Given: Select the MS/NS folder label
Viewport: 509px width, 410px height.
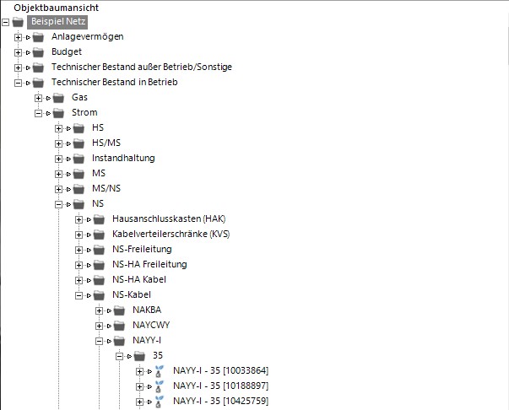Looking at the screenshot, I should pyautogui.click(x=106, y=188).
